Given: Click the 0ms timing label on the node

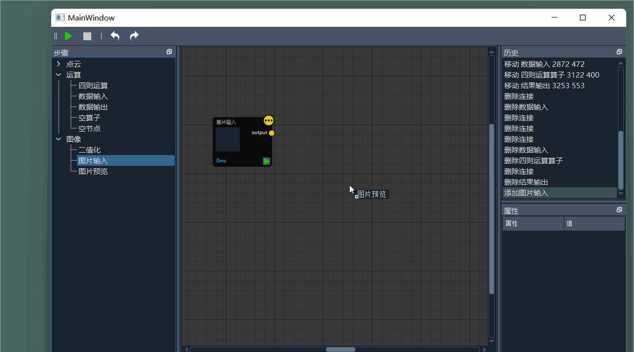Looking at the screenshot, I should [x=221, y=160].
